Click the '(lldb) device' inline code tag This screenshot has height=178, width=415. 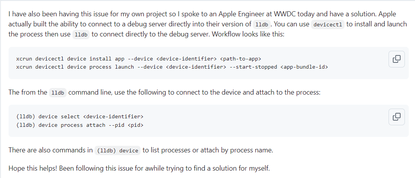118,150
